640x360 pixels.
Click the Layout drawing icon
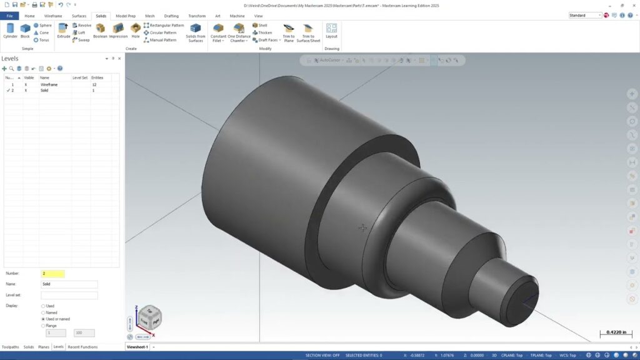point(331,30)
